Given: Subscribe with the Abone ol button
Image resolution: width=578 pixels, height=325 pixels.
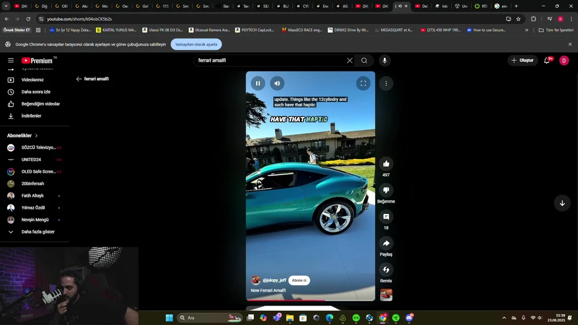Looking at the screenshot, I should pos(299,280).
